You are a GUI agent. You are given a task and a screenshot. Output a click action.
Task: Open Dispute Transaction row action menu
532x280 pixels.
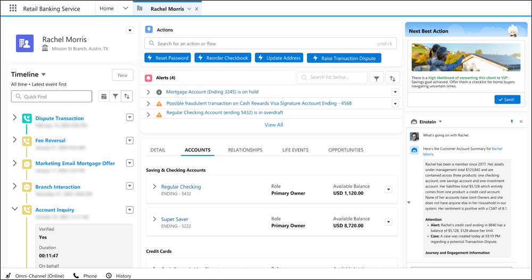pos(130,118)
